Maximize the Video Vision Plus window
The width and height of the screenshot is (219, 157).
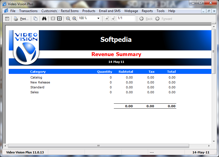click(x=200, y=3)
